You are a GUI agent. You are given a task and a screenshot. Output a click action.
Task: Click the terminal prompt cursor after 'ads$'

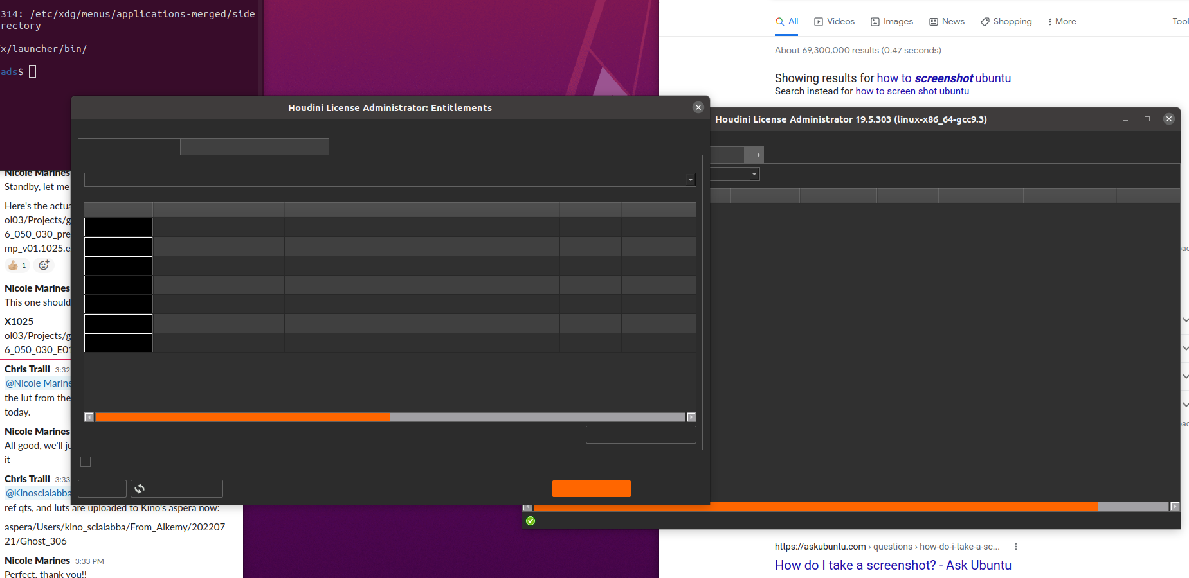click(x=33, y=71)
